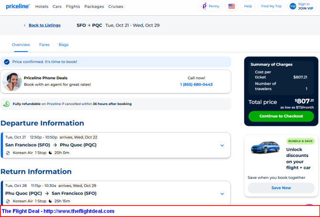Click the blue car bundle image
This screenshot has height=217, width=320.
265,147
